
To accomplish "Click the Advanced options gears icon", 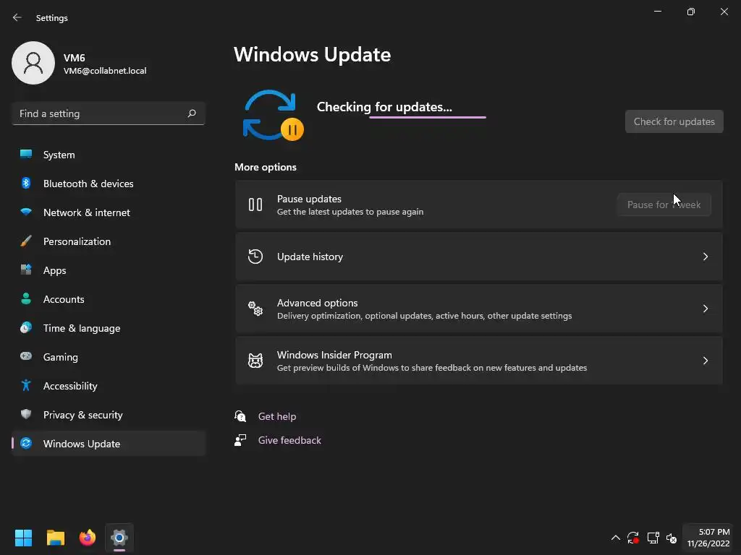I will (x=255, y=308).
